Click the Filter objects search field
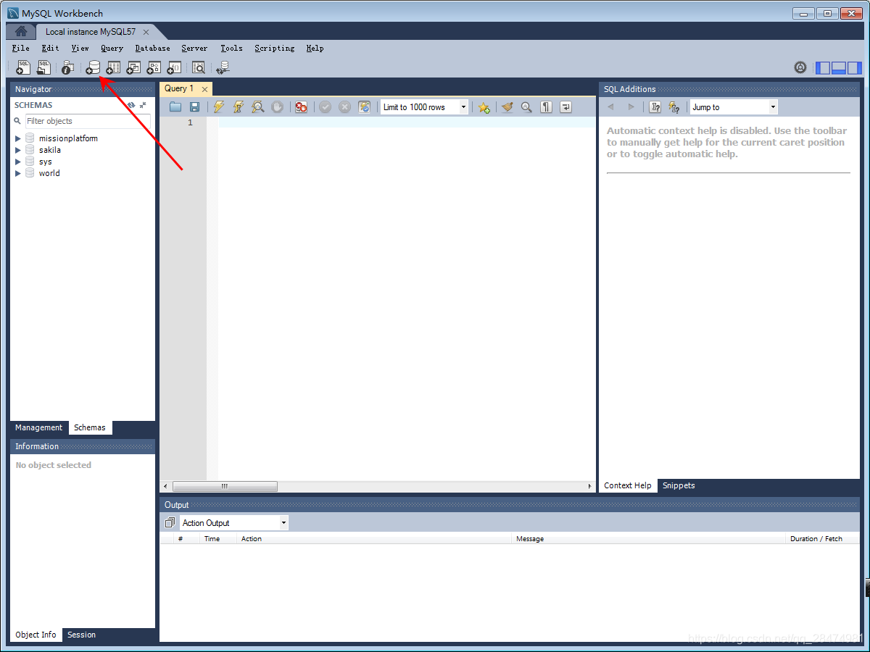 coord(88,121)
